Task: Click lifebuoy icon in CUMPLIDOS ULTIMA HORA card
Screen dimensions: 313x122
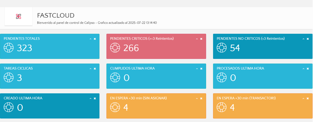Action: pos(115,78)
